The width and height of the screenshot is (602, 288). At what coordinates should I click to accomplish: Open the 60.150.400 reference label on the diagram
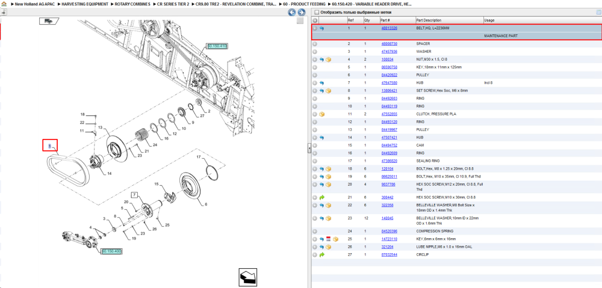[112, 251]
